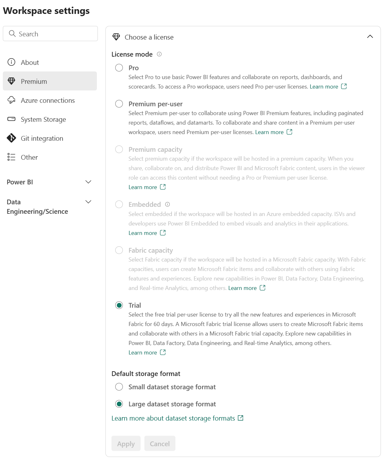Select the Premium capacity radio button
391x462 pixels.
tap(119, 149)
